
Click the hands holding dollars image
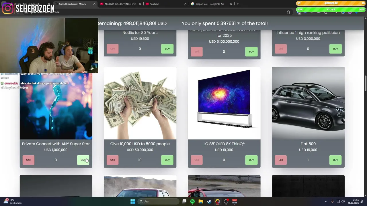(x=140, y=103)
